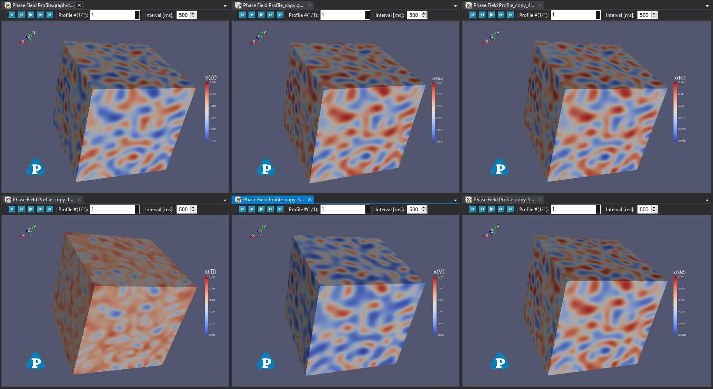713x389 pixels.
Task: Click the XYZ axis gizmo in x(Ta) view
Action: click(491, 37)
